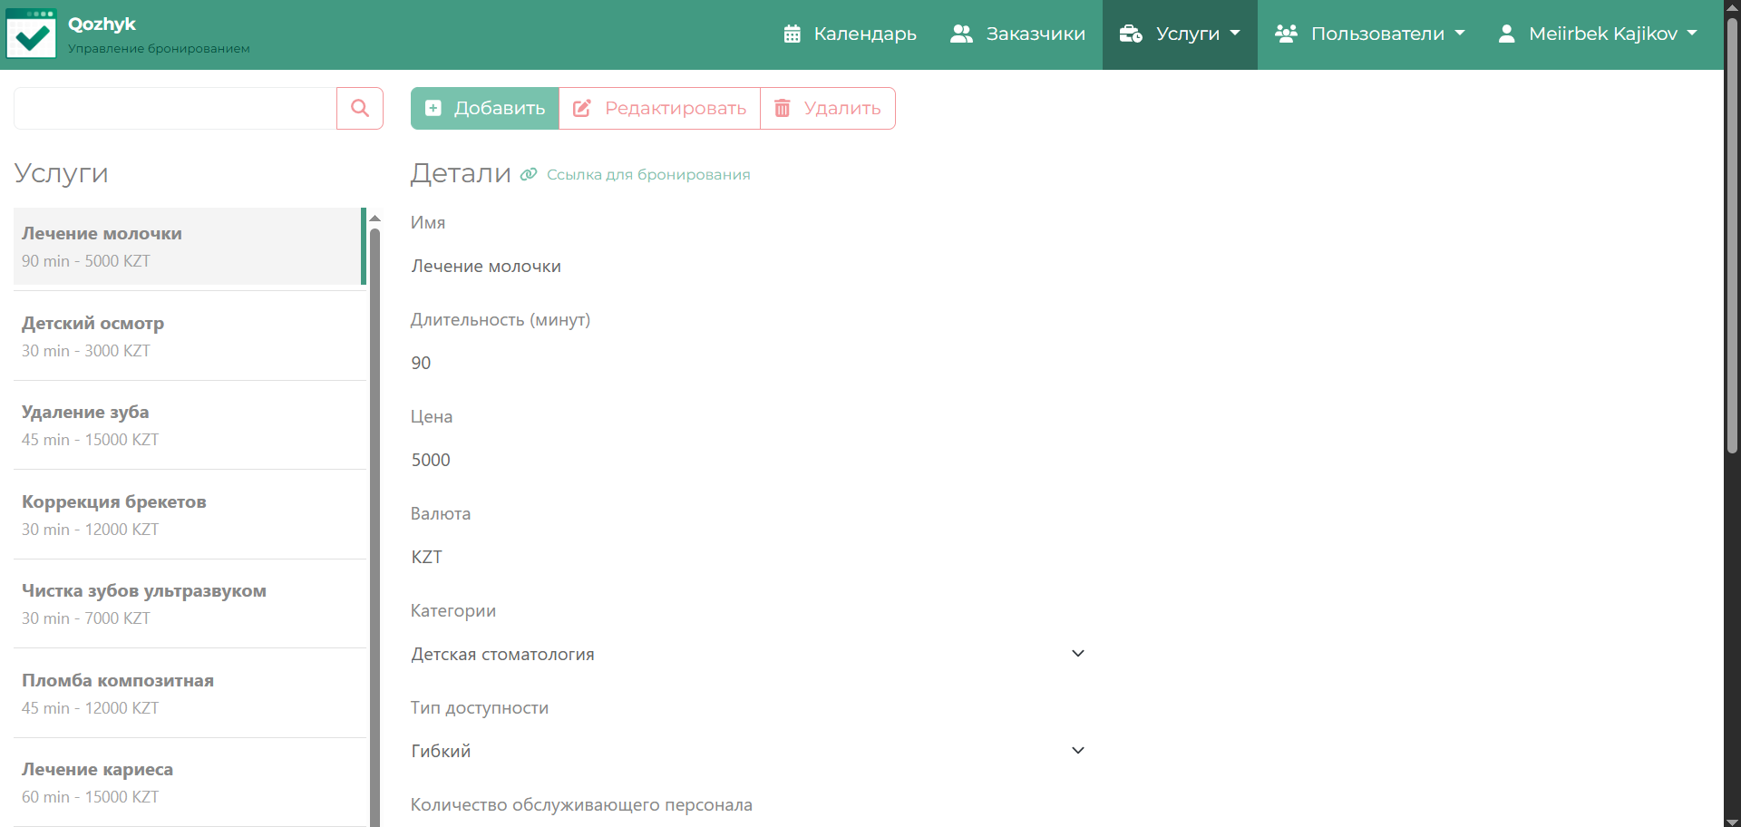Screen dimensions: 1741x827
Task: Expand the Пользователи dropdown menu
Action: (x=1369, y=34)
